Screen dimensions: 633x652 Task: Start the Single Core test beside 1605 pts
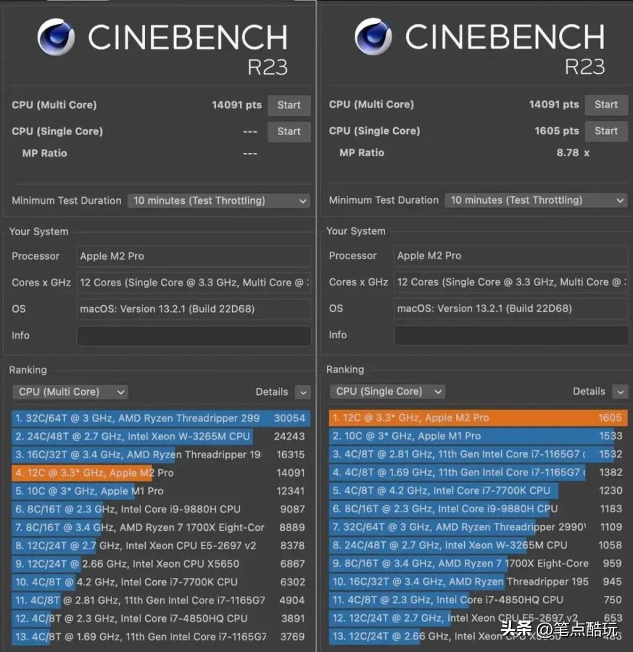pyautogui.click(x=606, y=131)
